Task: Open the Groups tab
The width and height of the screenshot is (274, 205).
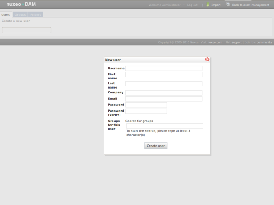Action: [20, 14]
